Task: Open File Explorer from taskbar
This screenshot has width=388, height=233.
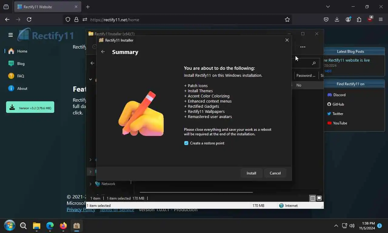Action: coord(37,226)
